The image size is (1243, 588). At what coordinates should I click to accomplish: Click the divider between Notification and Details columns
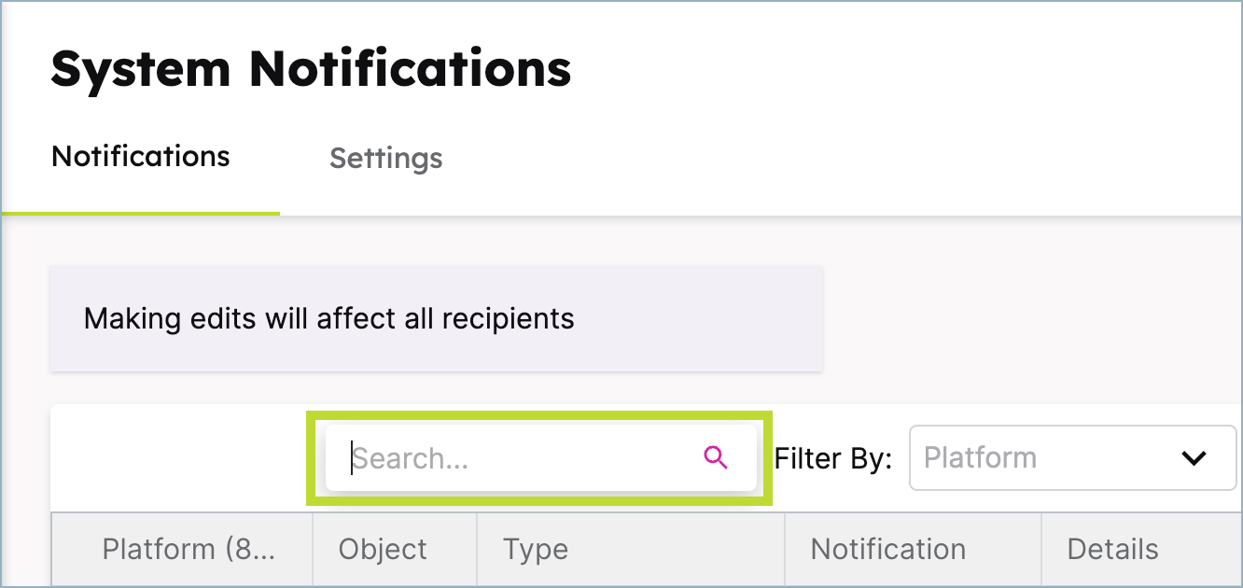click(1040, 549)
